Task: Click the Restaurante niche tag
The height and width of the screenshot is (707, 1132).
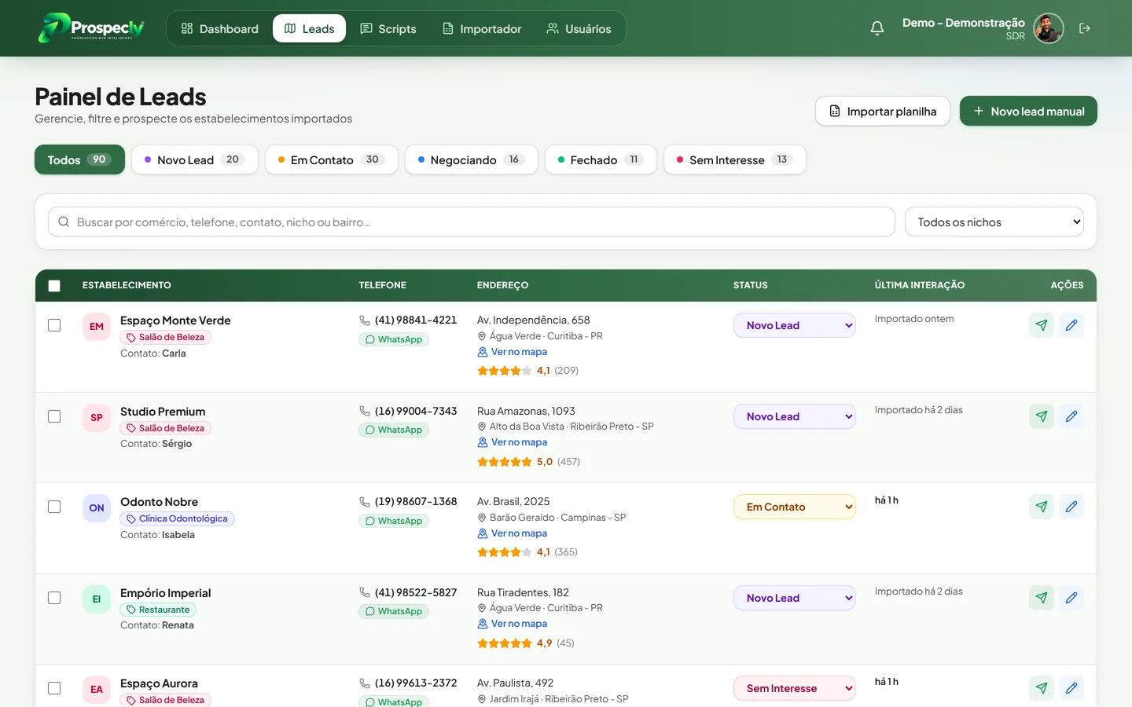Action: [x=158, y=610]
